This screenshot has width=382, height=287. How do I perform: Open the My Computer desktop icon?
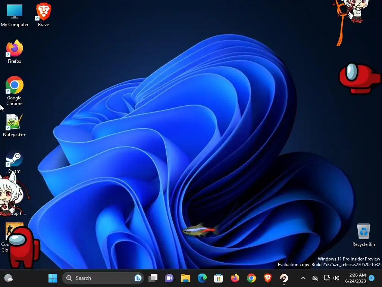[x=15, y=15]
